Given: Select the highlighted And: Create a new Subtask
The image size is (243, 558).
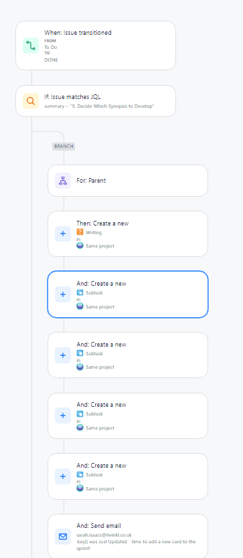Looking at the screenshot, I should pos(128,294).
